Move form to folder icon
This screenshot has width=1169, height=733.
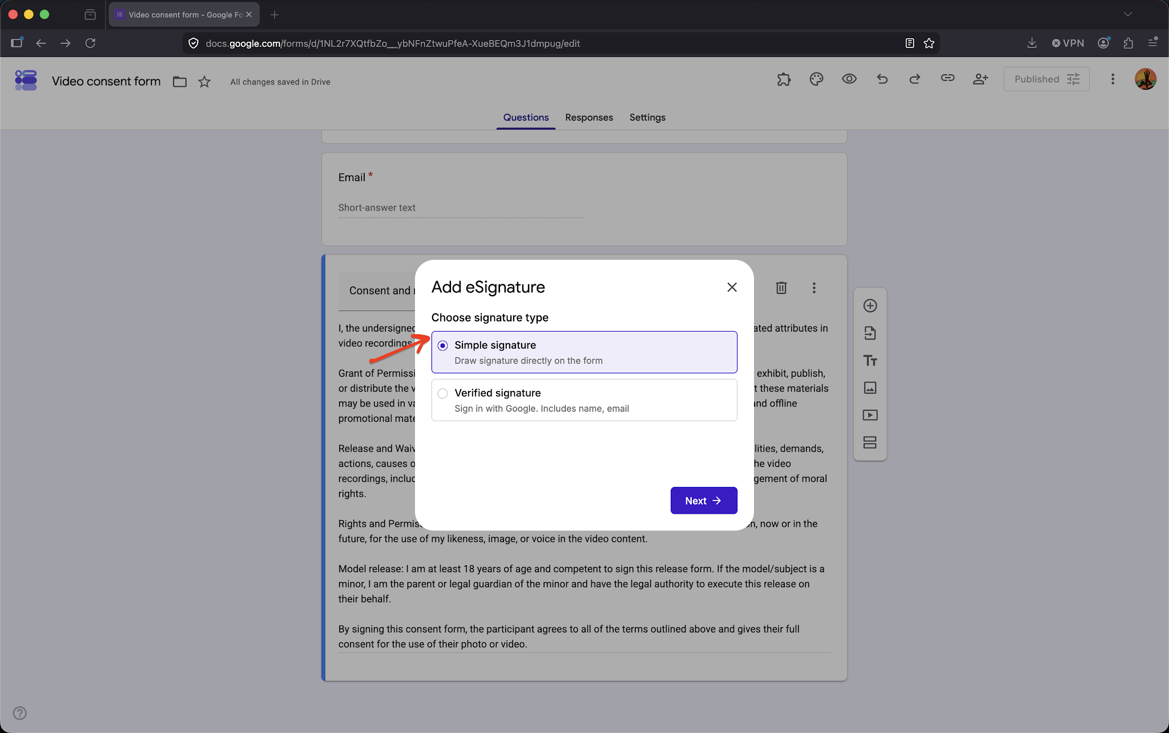180,82
